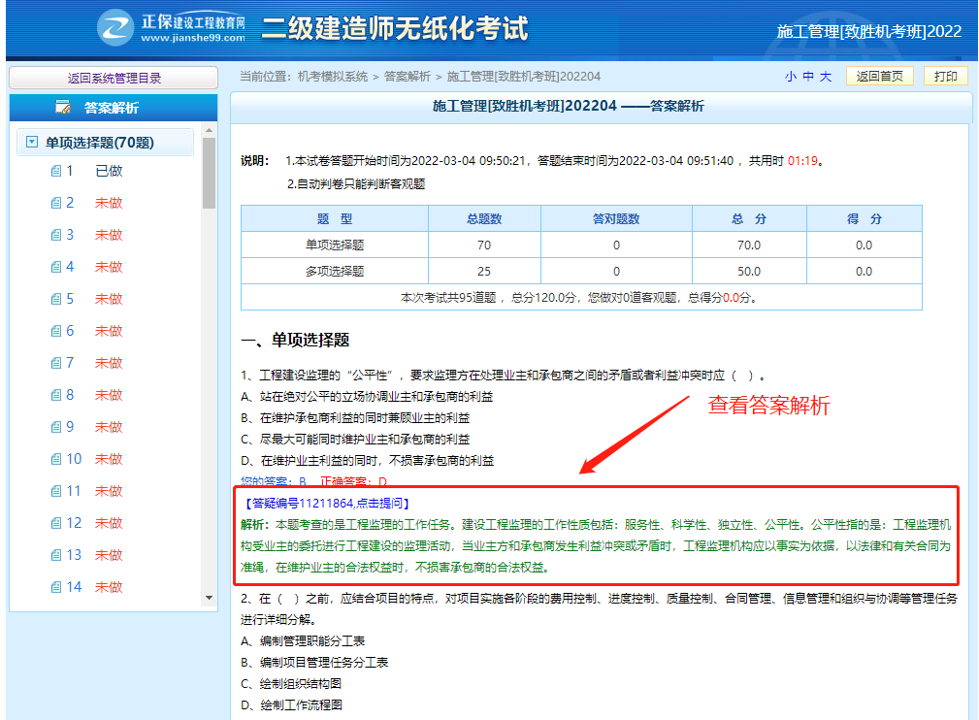The height and width of the screenshot is (720, 979).
Task: Click the 返回首页 button
Action: coord(879,77)
